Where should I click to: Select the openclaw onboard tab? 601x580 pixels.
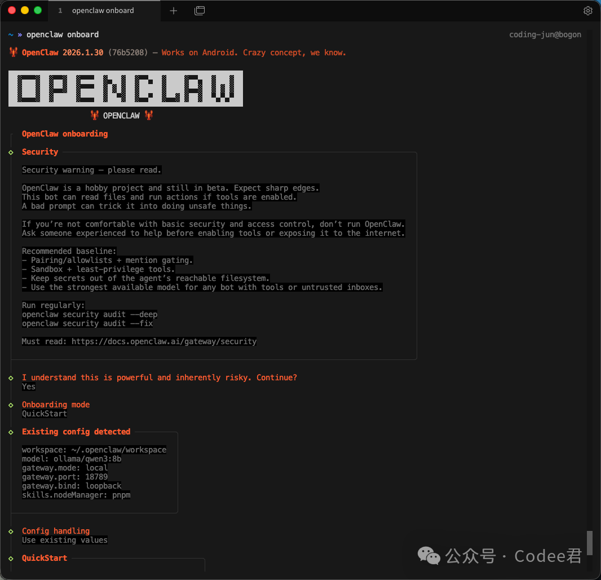[x=103, y=11]
